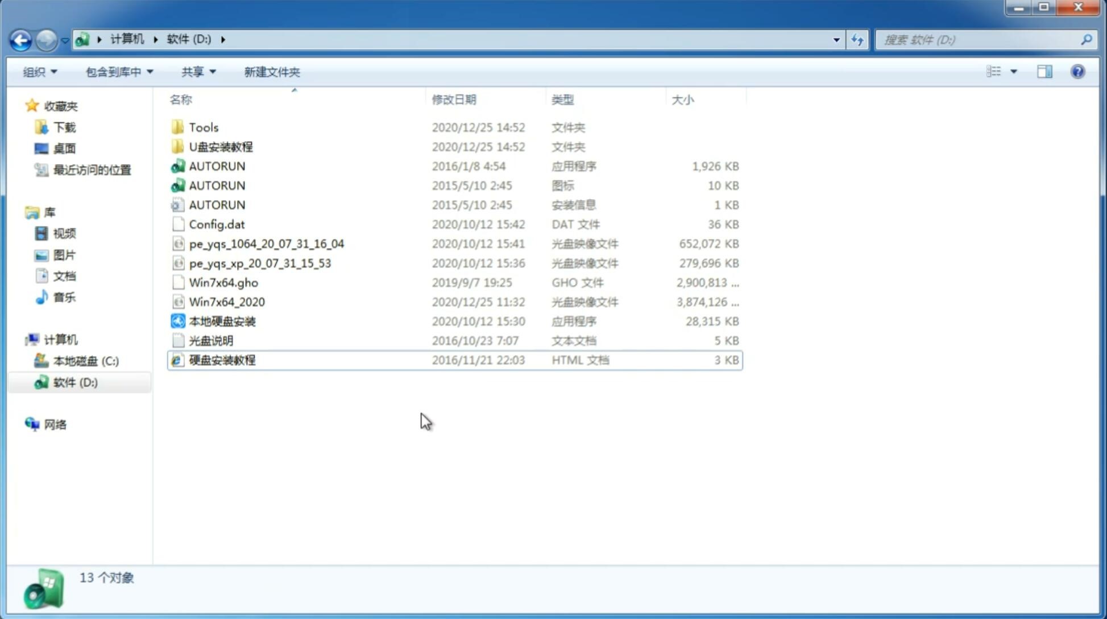Open pe_yqs_1064 disc image file

click(267, 244)
